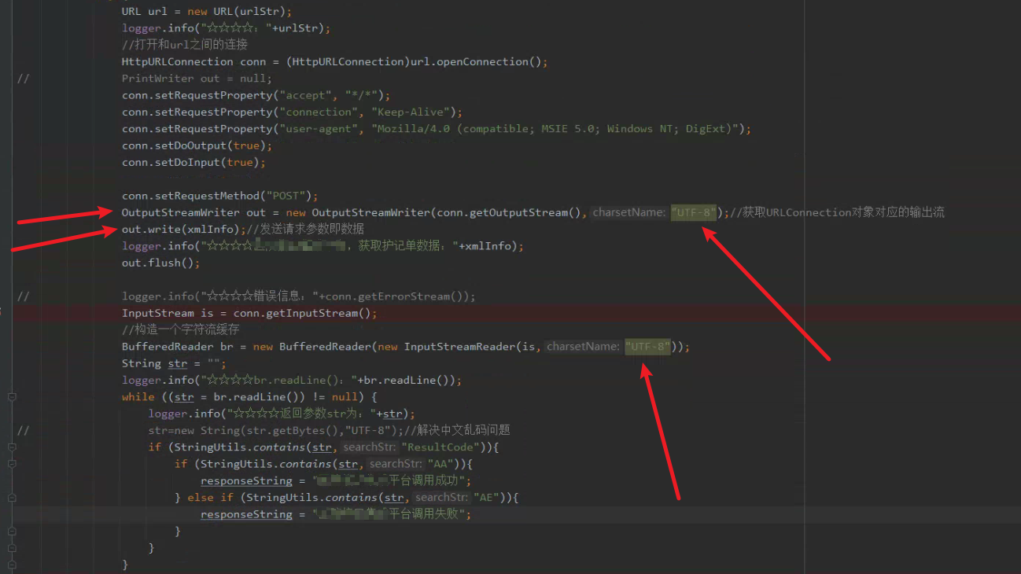Click responseString assignment ending 平台调用成功

coord(336,481)
